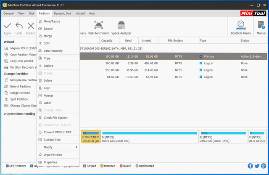The width and height of the screenshot is (269, 175).
Task: Select the 500.00 GB logical partition row
Action: pos(174,63)
